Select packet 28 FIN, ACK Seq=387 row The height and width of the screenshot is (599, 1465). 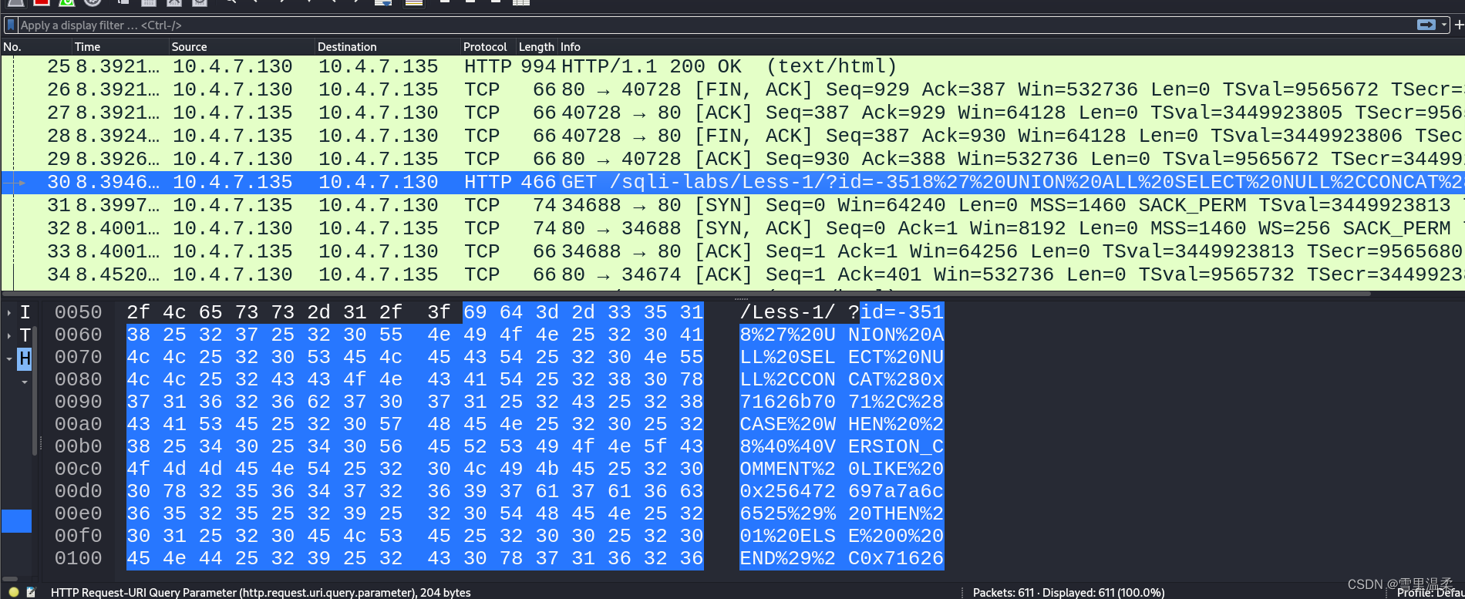point(732,136)
